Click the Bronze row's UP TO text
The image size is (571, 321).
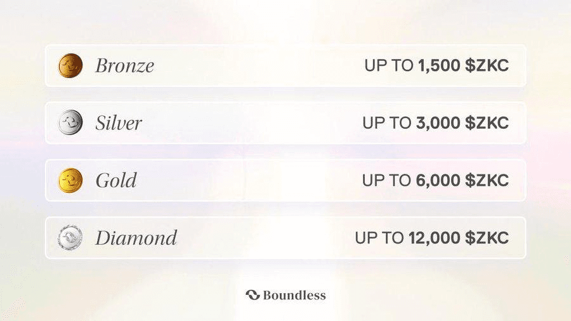pos(388,66)
